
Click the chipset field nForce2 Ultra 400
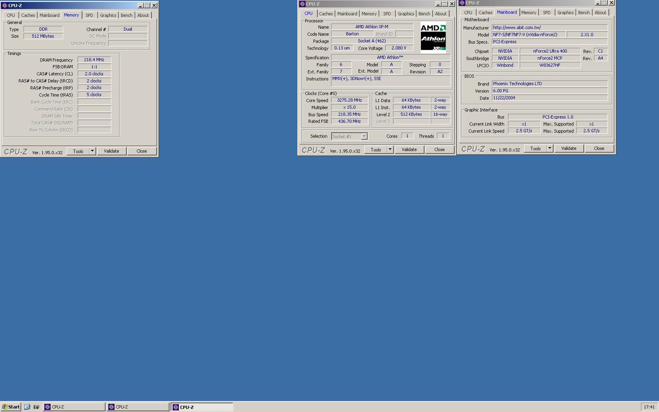(x=550, y=51)
